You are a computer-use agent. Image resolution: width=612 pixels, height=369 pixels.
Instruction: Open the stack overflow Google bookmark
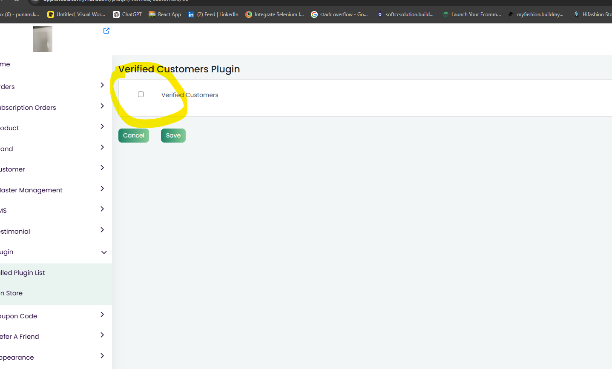pos(339,14)
